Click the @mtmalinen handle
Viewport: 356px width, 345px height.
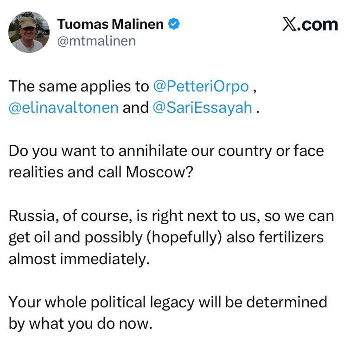click(x=96, y=41)
